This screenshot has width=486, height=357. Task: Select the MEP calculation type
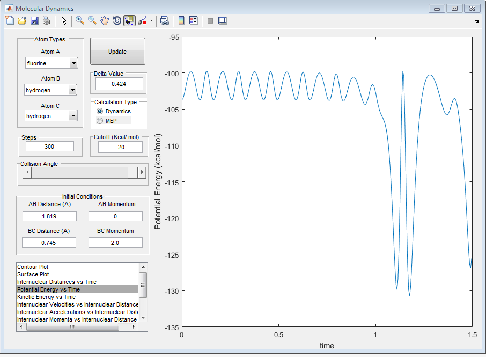[x=100, y=121]
